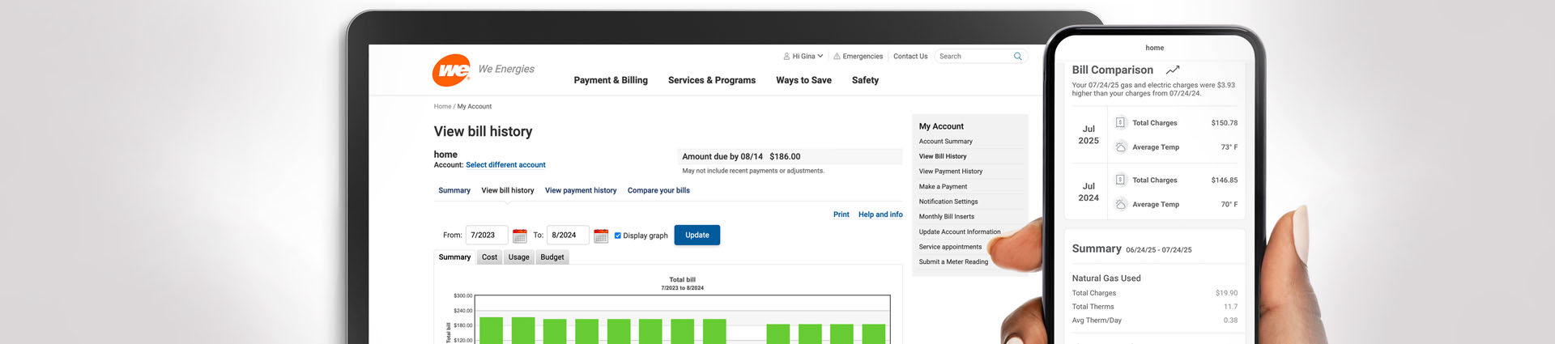Select the View payment history tab

coord(581,190)
